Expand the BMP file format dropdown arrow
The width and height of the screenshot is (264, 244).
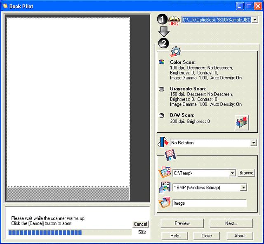243,187
